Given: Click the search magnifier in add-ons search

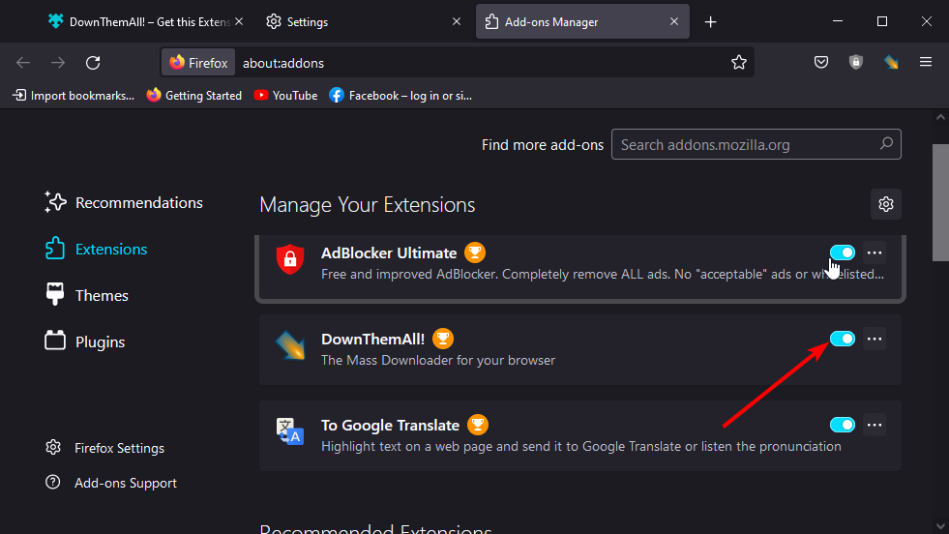Looking at the screenshot, I should [x=886, y=144].
